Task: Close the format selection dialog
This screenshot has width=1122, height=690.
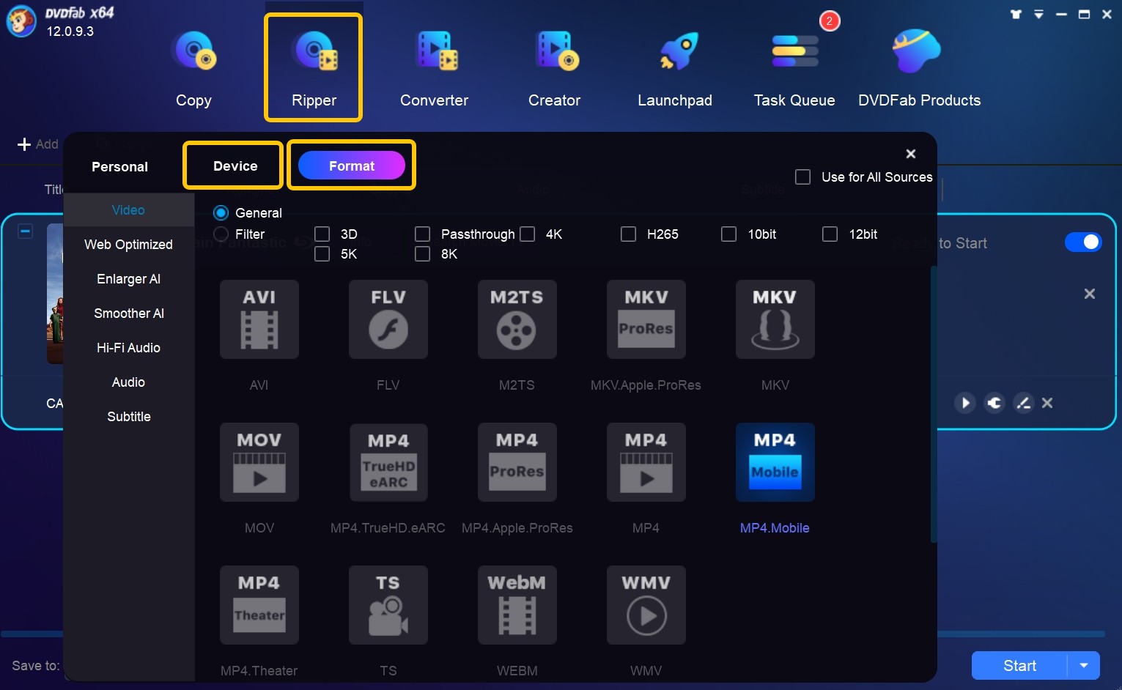Action: click(x=911, y=154)
